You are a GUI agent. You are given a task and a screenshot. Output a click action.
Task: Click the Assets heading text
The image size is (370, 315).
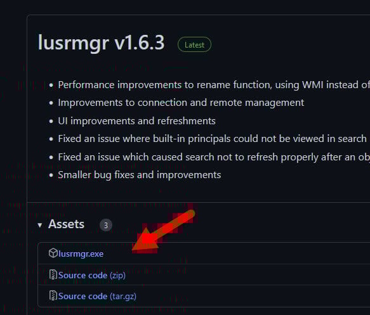pyautogui.click(x=66, y=224)
